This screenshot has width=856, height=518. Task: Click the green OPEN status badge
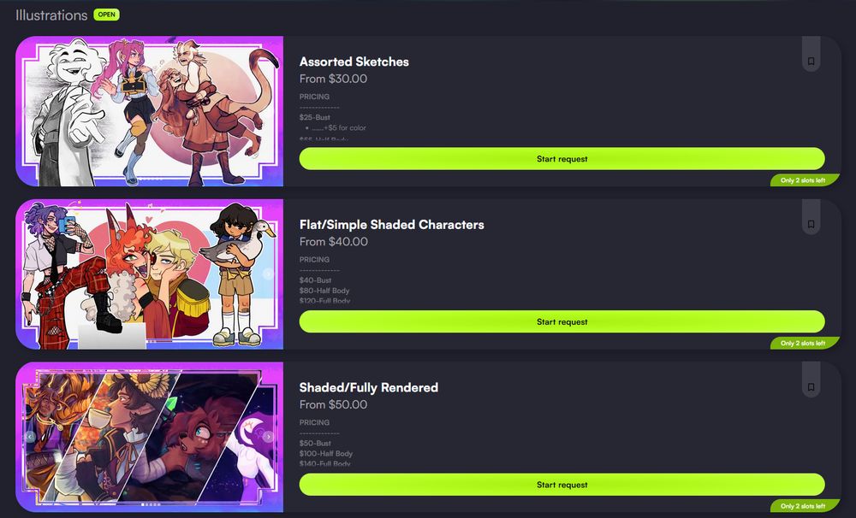click(106, 15)
